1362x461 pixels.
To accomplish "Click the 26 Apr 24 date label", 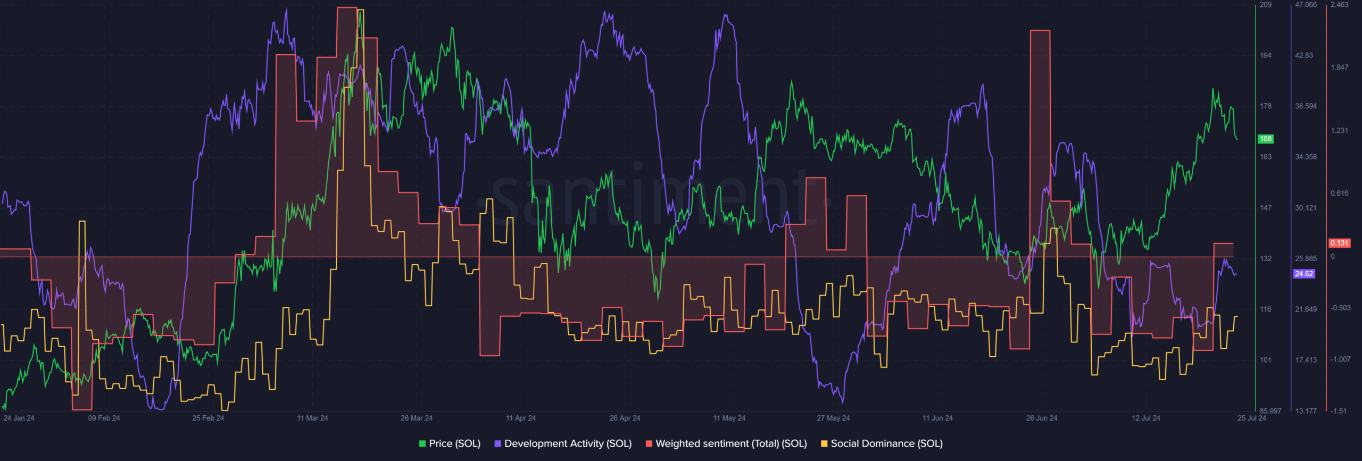I will (625, 418).
